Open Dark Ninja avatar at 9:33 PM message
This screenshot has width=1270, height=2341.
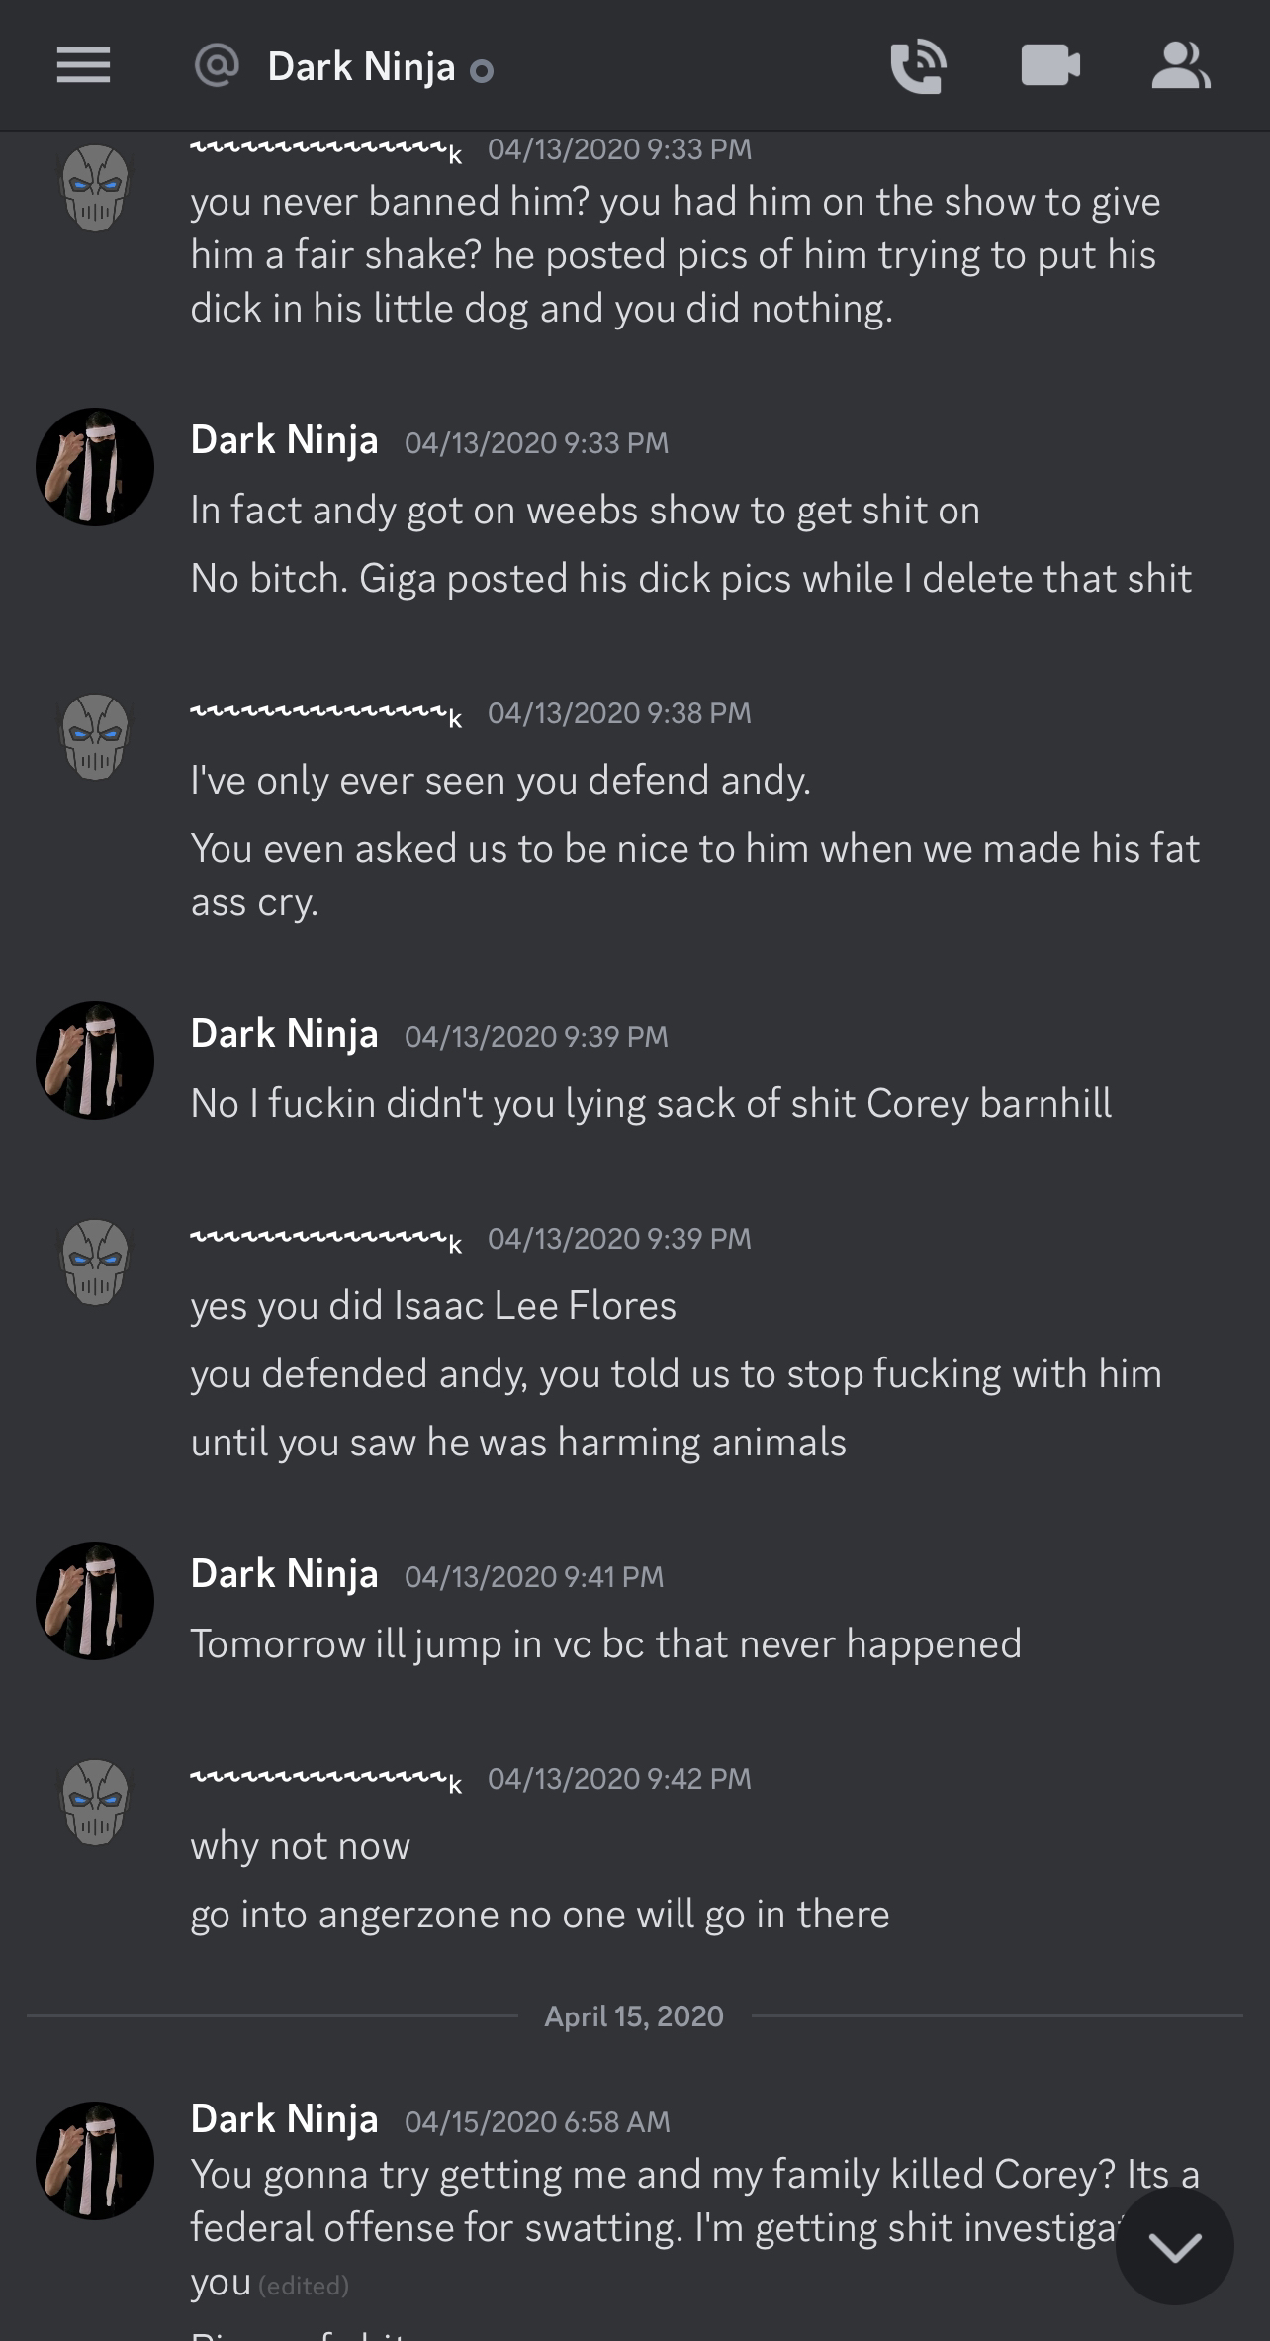point(95,467)
